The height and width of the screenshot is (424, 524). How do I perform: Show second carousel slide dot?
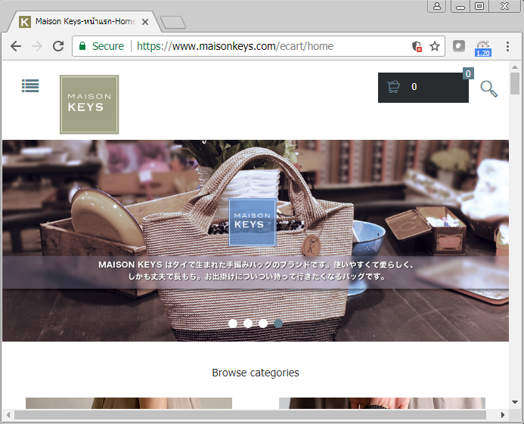(248, 323)
